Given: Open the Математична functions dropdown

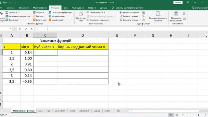Looking at the screenshot, I should 57,16.
